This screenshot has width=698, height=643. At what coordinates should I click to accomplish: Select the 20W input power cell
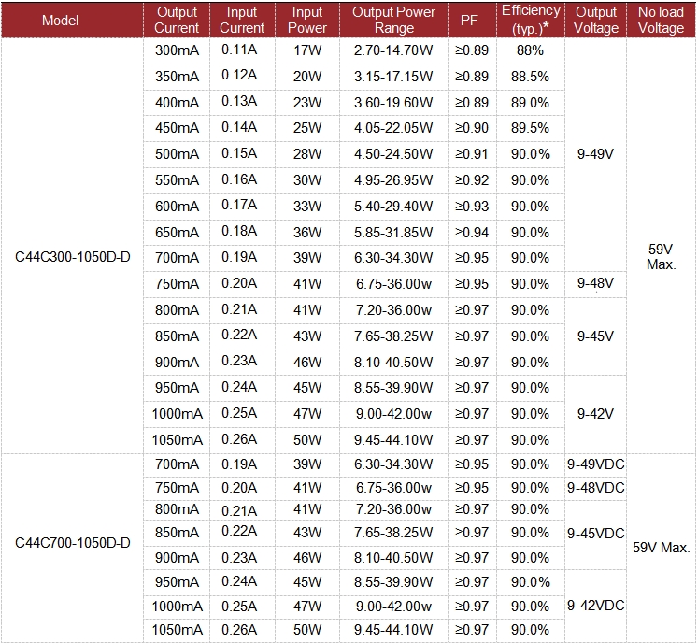[307, 77]
